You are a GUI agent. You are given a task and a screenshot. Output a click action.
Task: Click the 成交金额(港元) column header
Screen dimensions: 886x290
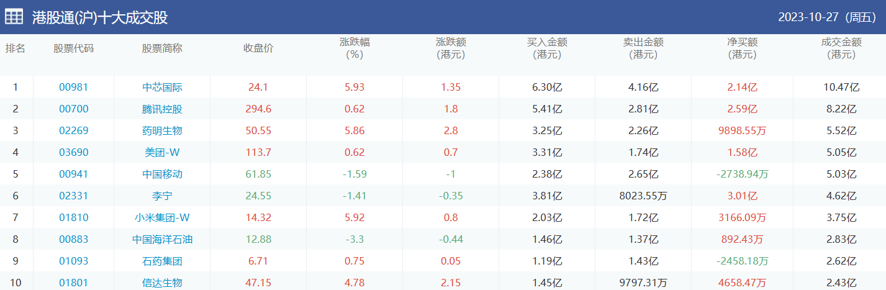point(841,48)
